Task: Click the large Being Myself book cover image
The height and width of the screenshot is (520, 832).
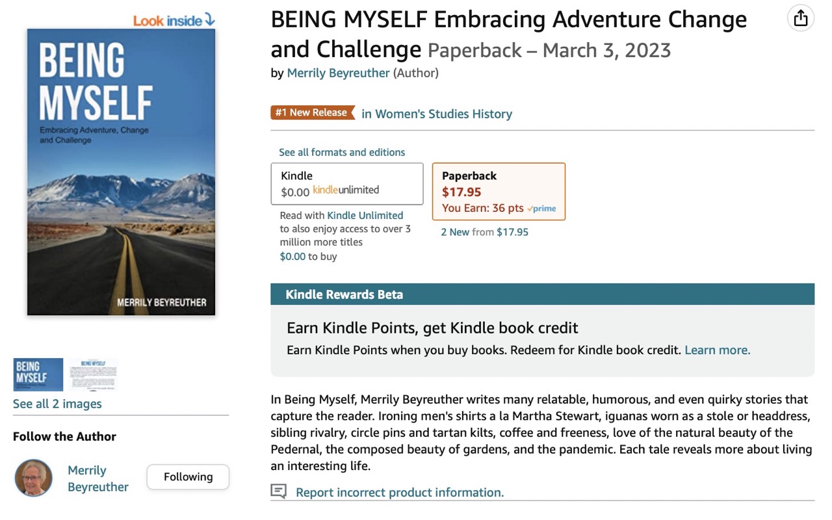Action: pos(121,172)
